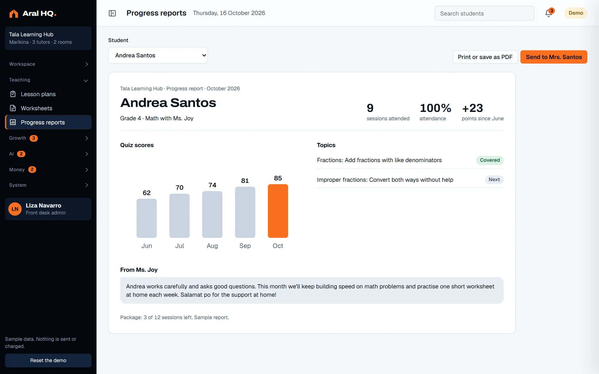The height and width of the screenshot is (374, 599).
Task: Expand the AI section
Action: coord(48,154)
